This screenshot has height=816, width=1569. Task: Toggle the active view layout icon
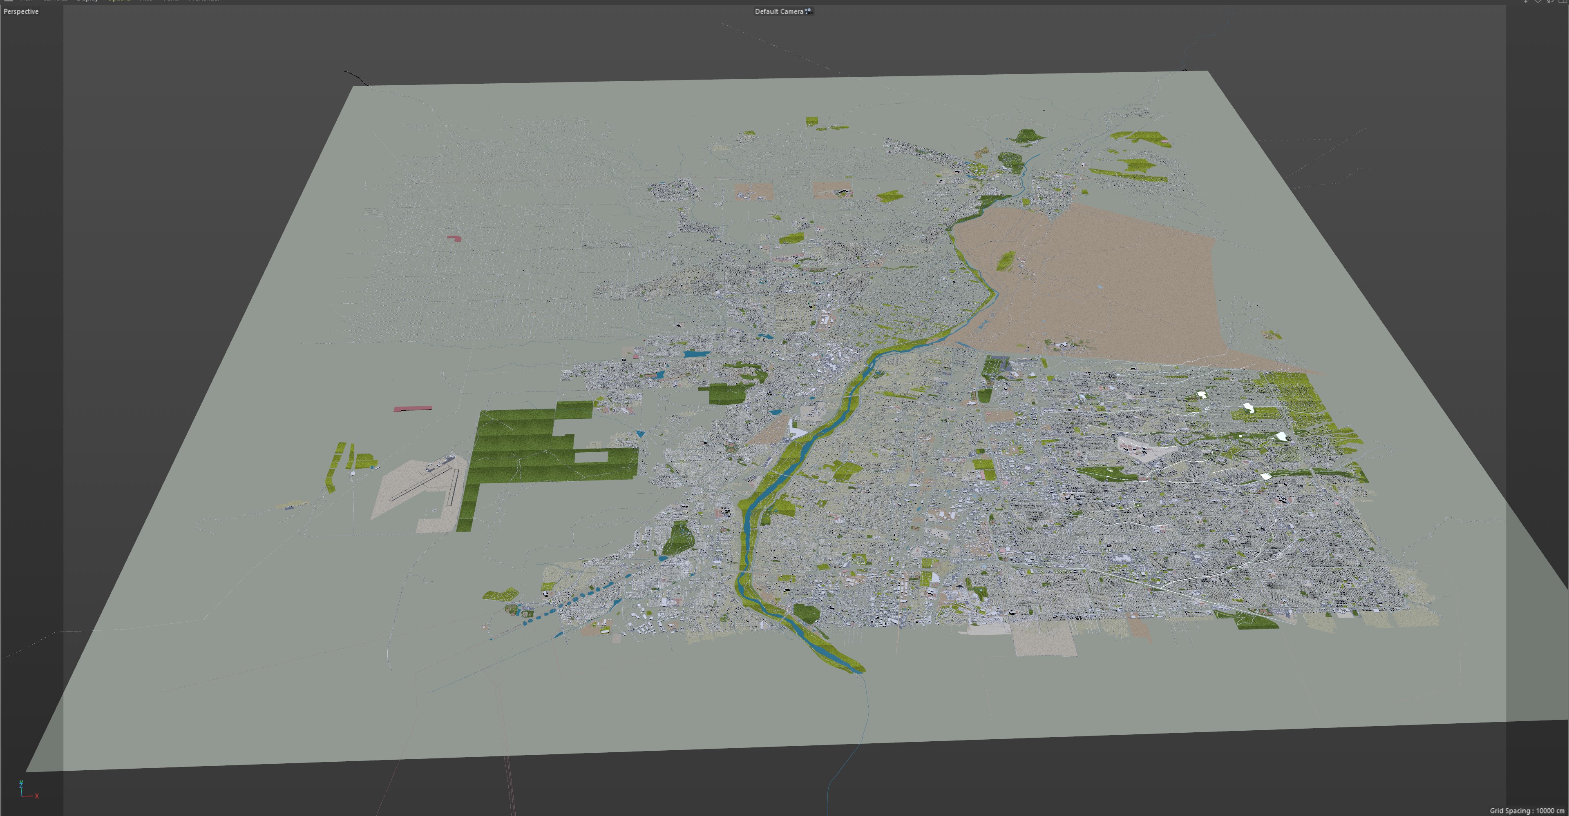pos(1562,1)
